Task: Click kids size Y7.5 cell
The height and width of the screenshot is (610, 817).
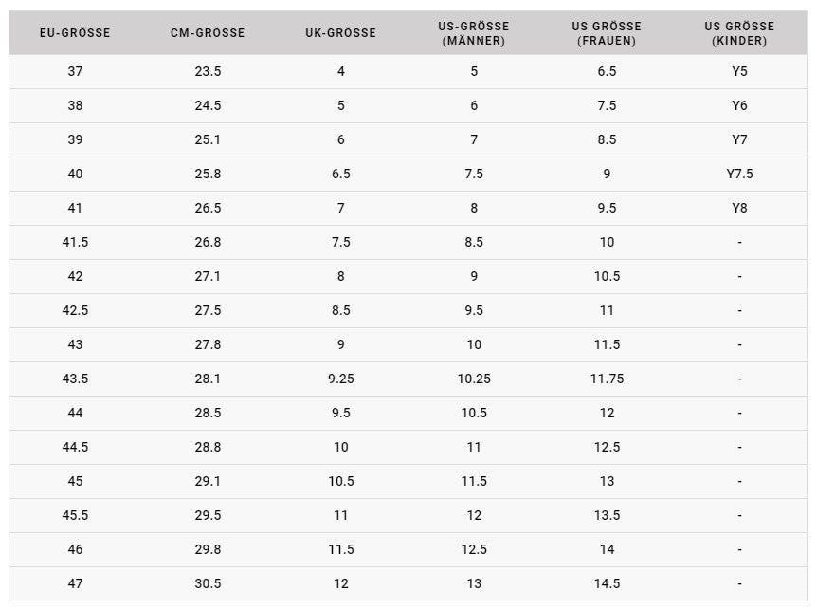Action: pyautogui.click(x=739, y=174)
